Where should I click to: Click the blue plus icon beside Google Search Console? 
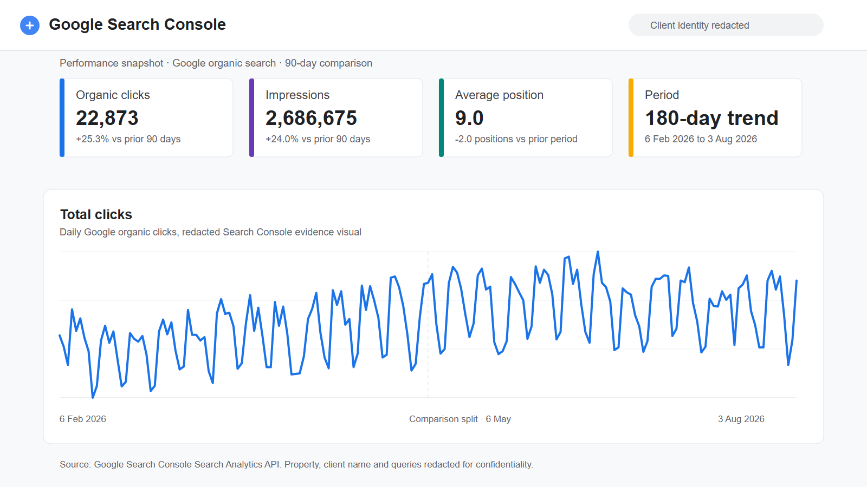tap(30, 25)
